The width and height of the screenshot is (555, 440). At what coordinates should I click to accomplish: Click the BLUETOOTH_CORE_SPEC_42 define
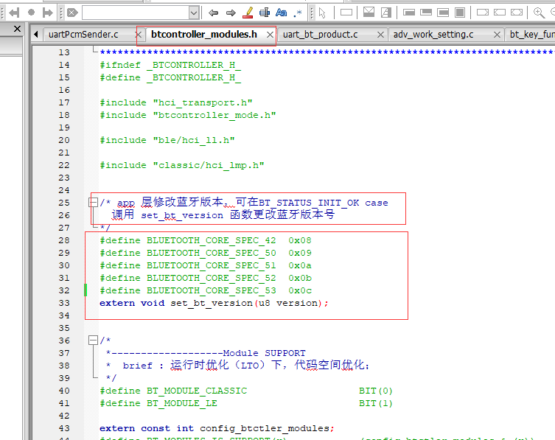212,240
